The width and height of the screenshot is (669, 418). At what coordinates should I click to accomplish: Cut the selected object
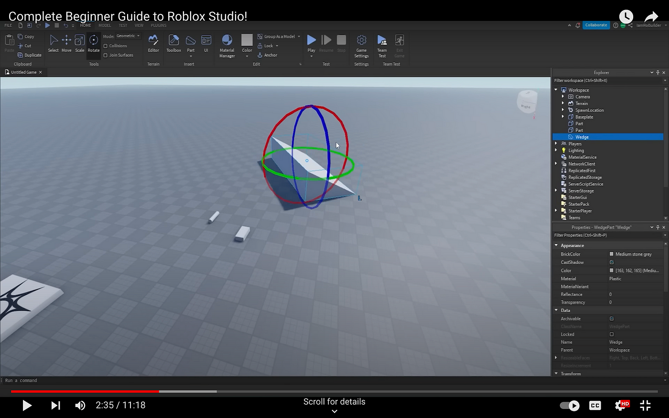(x=25, y=46)
